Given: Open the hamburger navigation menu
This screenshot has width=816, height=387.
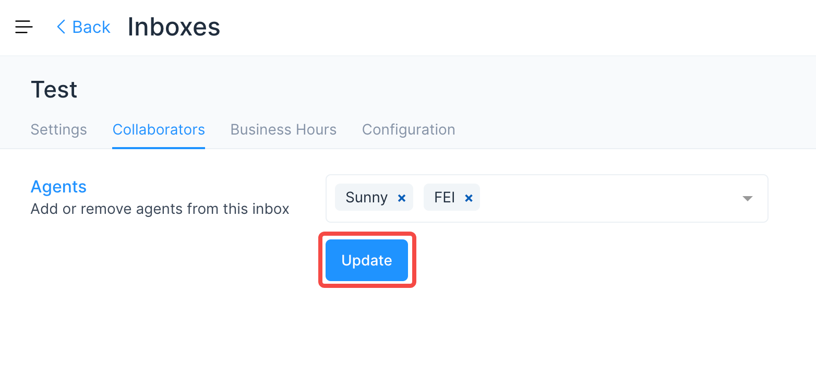Looking at the screenshot, I should (x=23, y=27).
